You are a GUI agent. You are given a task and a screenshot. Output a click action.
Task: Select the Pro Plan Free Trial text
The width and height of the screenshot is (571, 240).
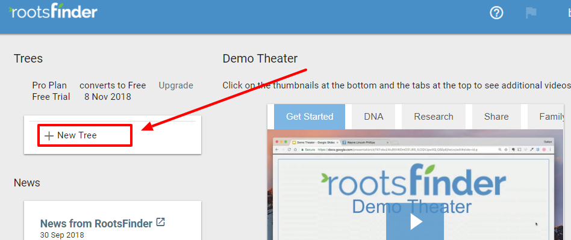pyautogui.click(x=51, y=91)
